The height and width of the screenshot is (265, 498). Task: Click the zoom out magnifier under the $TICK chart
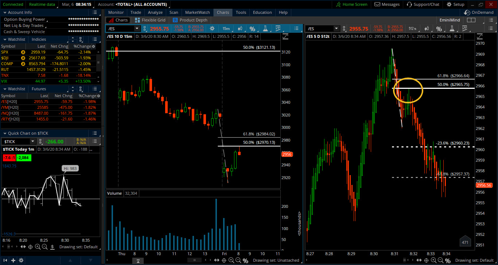[x=44, y=246]
